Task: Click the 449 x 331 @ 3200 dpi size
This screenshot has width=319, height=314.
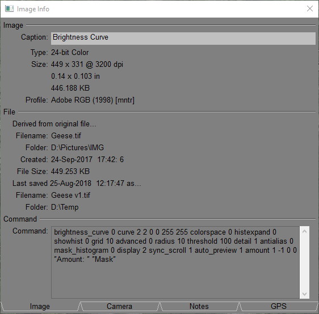Action: [87, 65]
